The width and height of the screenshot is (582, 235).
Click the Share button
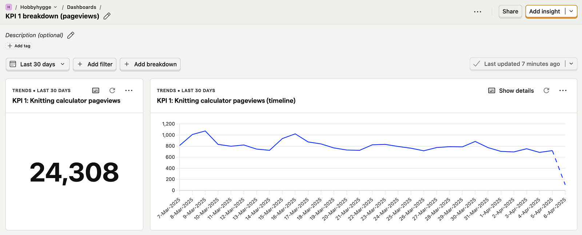(510, 11)
